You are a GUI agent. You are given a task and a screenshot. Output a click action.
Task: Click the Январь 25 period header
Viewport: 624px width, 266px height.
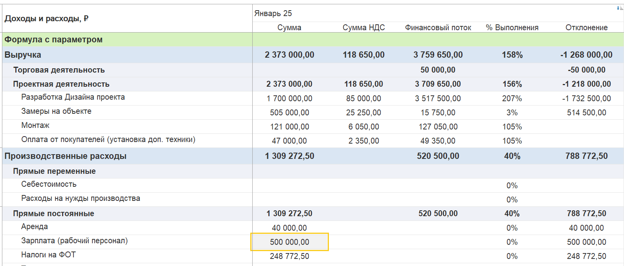[273, 13]
